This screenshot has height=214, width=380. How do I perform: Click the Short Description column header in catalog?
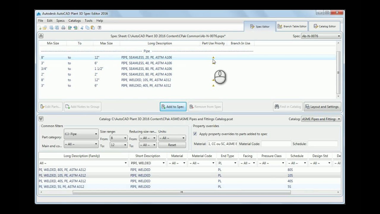(x=148, y=156)
